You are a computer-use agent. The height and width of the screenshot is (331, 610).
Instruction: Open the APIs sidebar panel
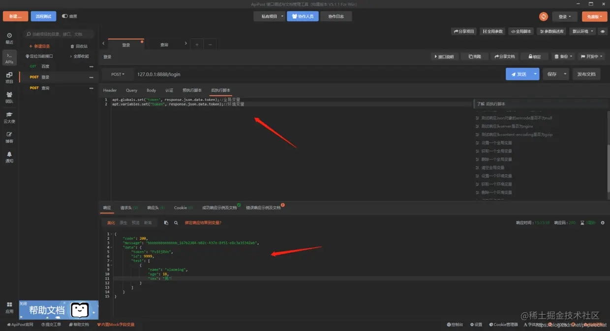(x=9, y=58)
